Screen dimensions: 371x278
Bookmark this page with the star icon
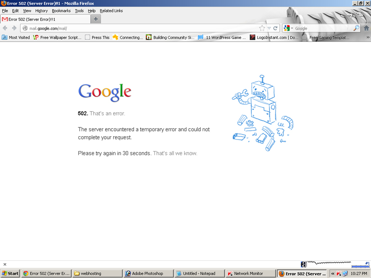262,28
